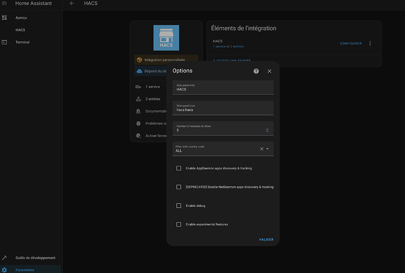
Task: Open the Outils de développement wrench icon
Action: pos(4,258)
